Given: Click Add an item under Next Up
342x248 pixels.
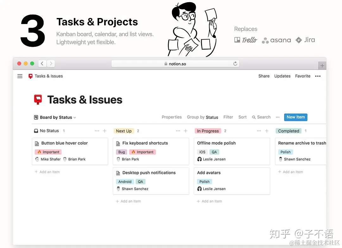Looking at the screenshot, I should (128, 201).
